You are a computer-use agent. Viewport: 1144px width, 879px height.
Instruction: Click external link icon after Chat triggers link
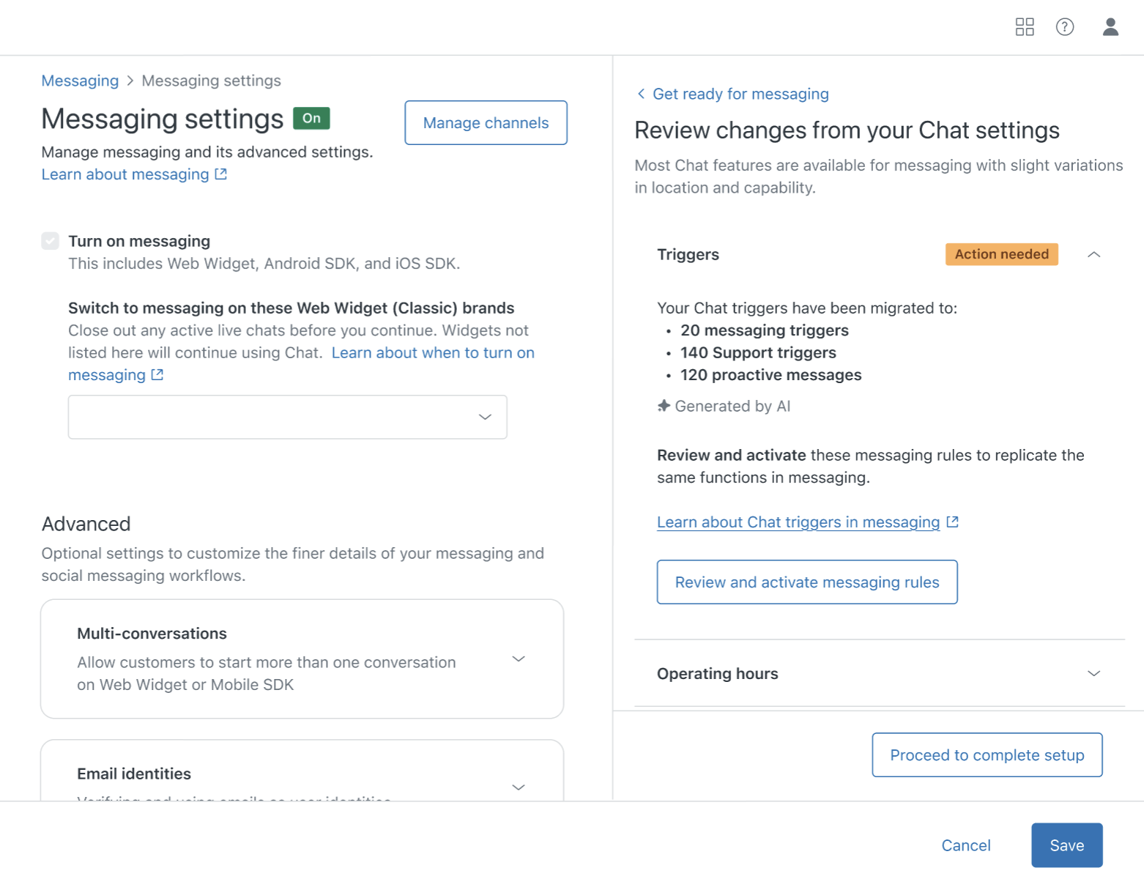[952, 522]
